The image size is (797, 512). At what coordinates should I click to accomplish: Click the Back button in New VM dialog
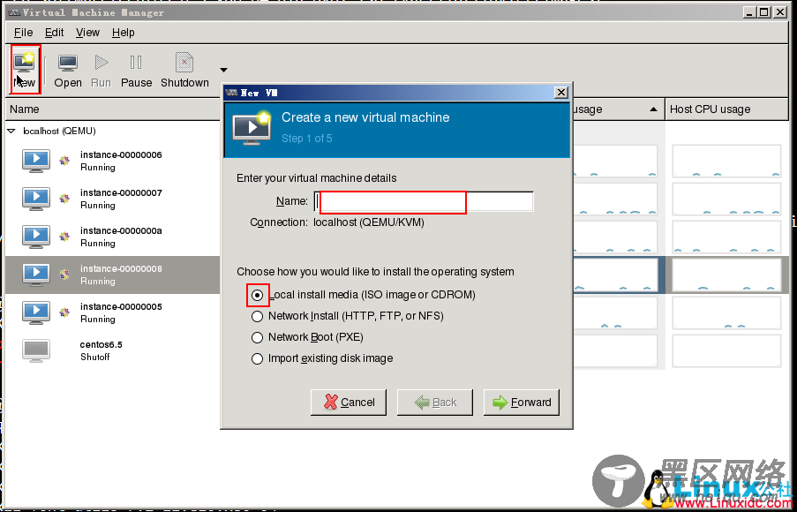(435, 403)
